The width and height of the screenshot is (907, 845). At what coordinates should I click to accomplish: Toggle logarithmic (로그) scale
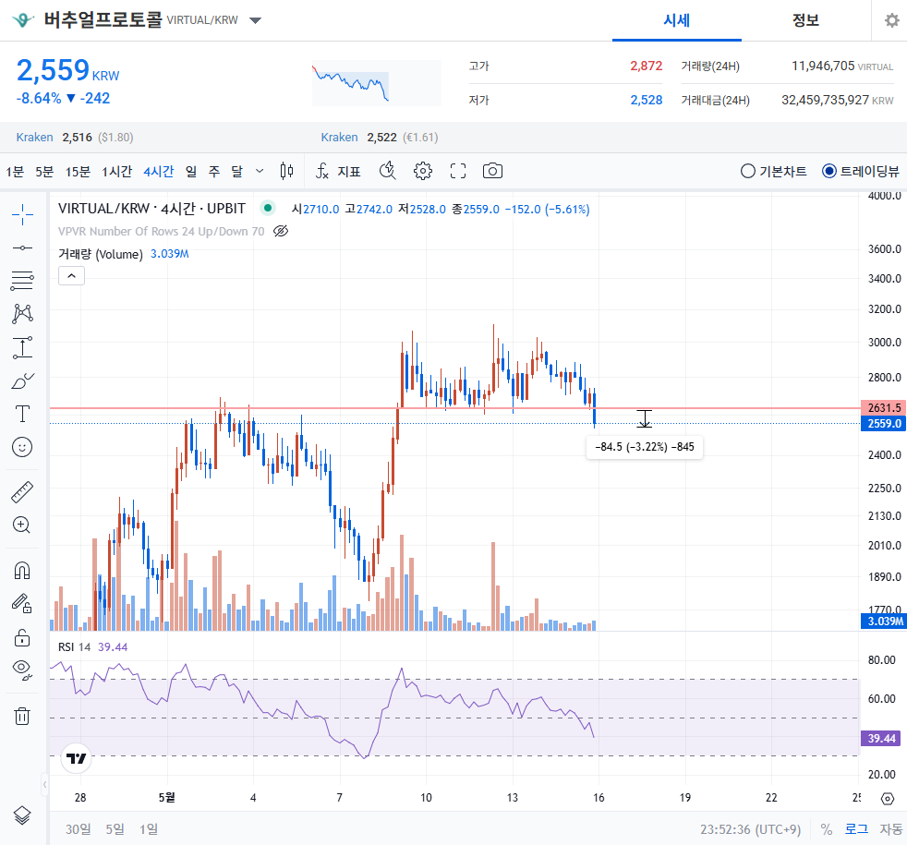tap(856, 829)
